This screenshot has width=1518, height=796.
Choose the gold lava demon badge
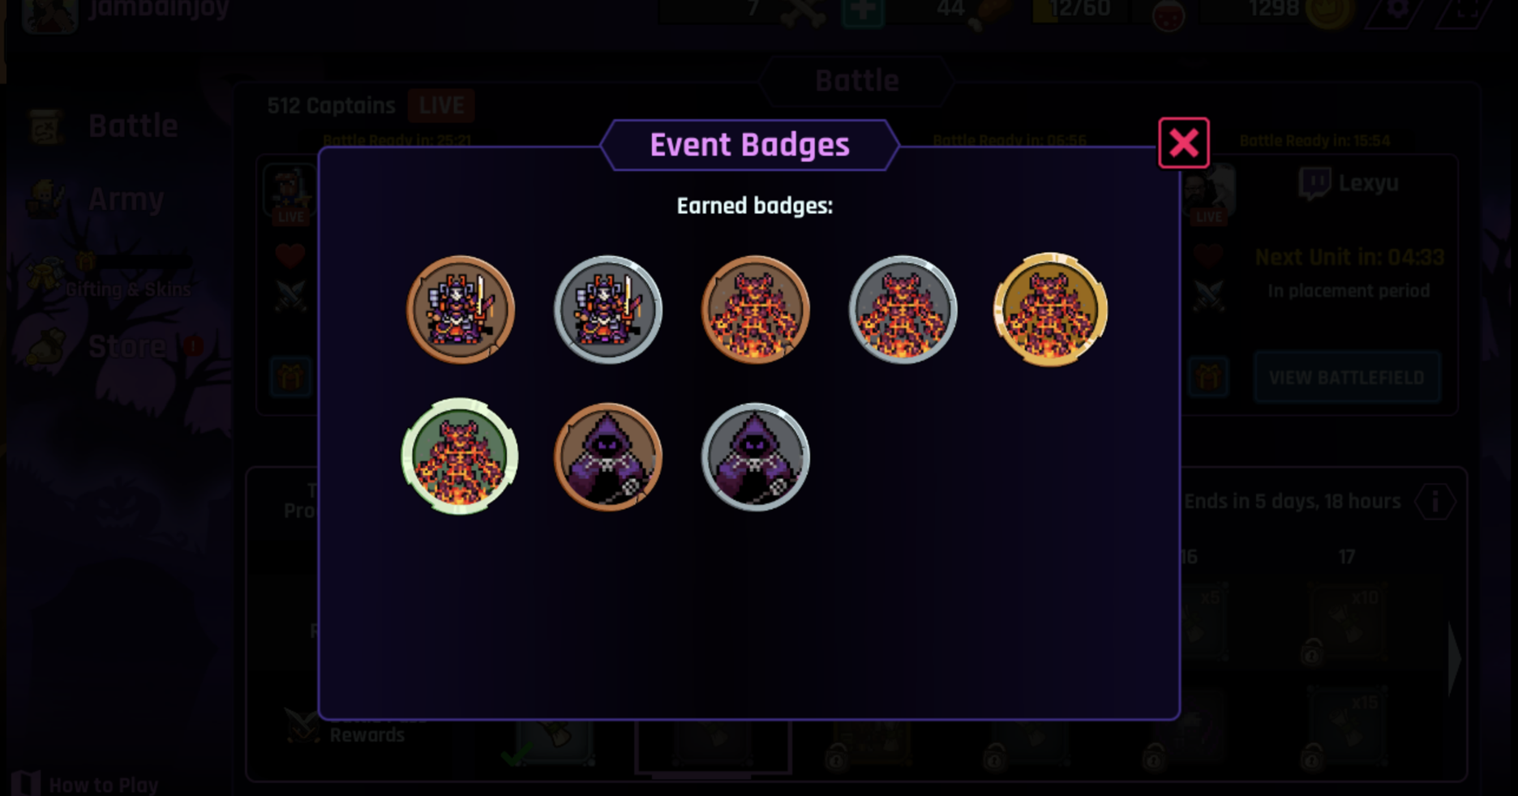[1051, 310]
